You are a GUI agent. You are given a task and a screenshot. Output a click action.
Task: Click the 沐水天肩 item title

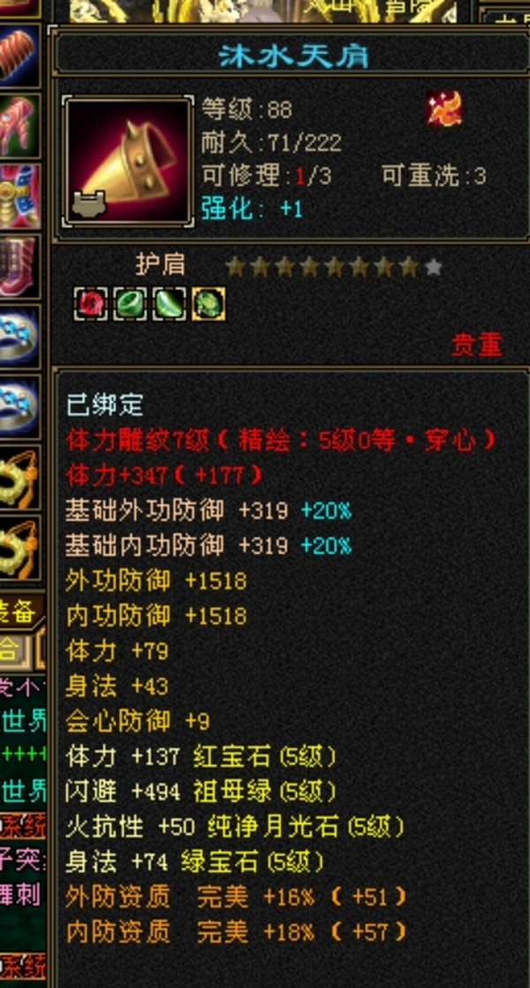292,57
